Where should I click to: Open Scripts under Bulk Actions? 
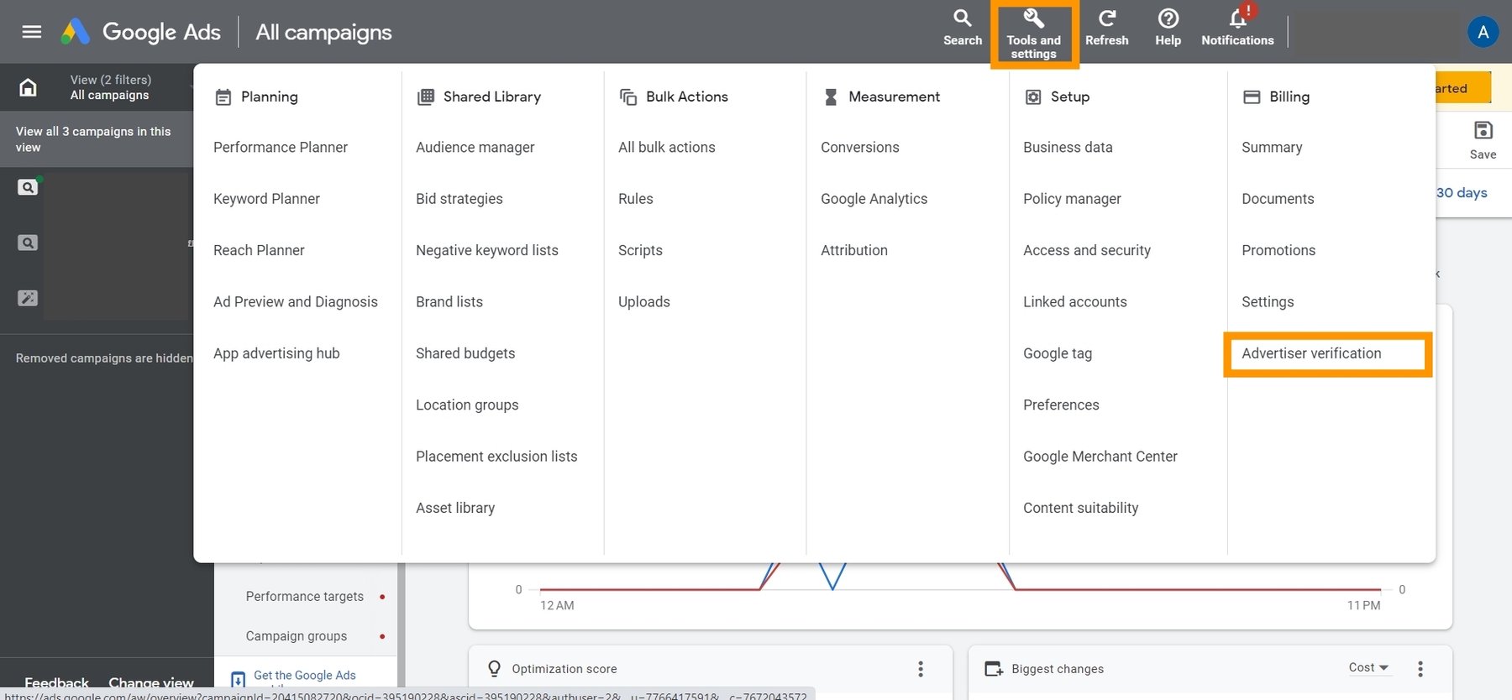pyautogui.click(x=640, y=250)
